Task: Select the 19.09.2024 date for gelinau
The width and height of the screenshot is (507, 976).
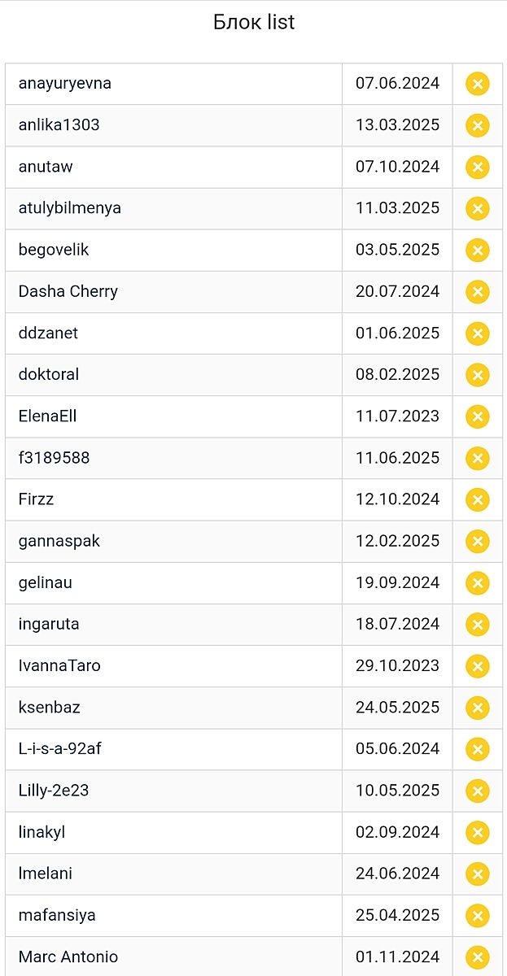Action: pyautogui.click(x=397, y=582)
